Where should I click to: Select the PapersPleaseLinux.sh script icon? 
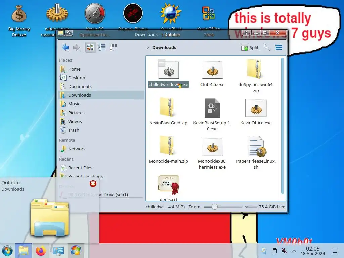click(x=257, y=146)
